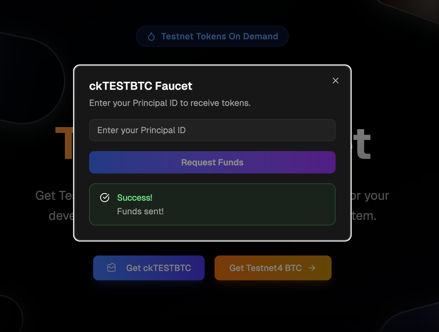Close the ckTESTBTC Faucet dialog

pos(335,81)
